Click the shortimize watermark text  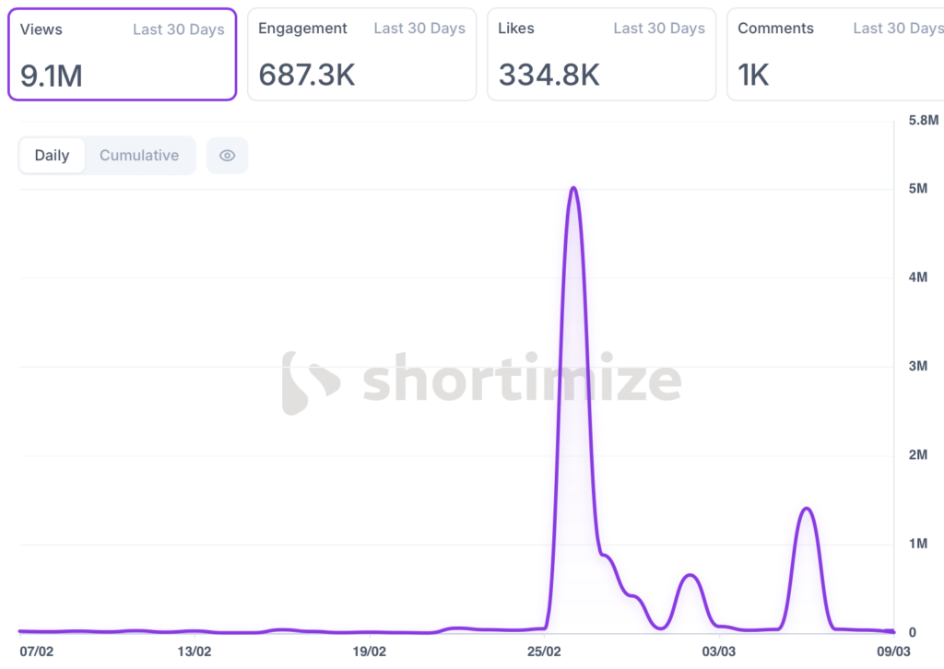[x=521, y=381]
